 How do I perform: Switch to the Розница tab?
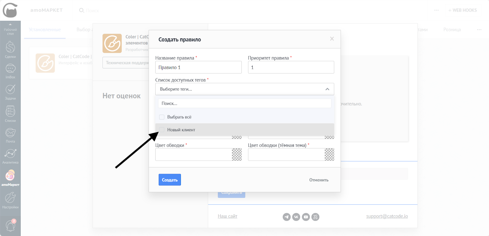coord(452,30)
